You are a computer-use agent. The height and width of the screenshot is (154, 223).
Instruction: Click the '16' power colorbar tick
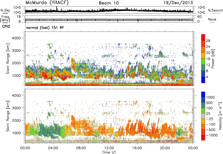tap(208, 59)
